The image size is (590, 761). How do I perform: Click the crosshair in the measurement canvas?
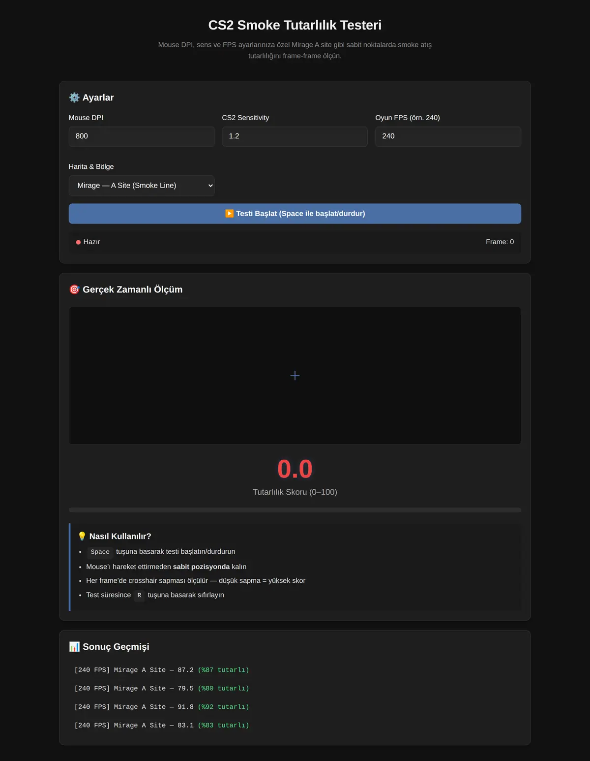tap(295, 376)
